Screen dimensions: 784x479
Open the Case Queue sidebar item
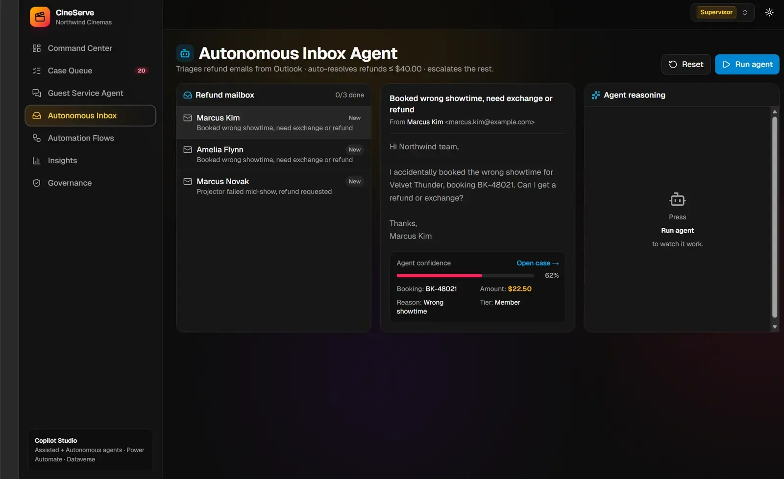pos(90,71)
